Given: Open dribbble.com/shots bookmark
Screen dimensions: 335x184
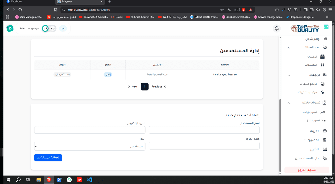Looking at the screenshot, I should [x=236, y=17].
